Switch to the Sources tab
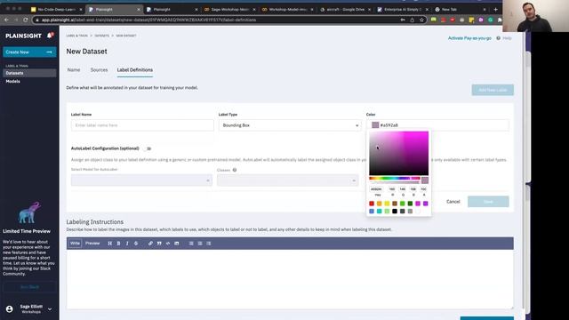569x320 pixels. pyautogui.click(x=99, y=69)
